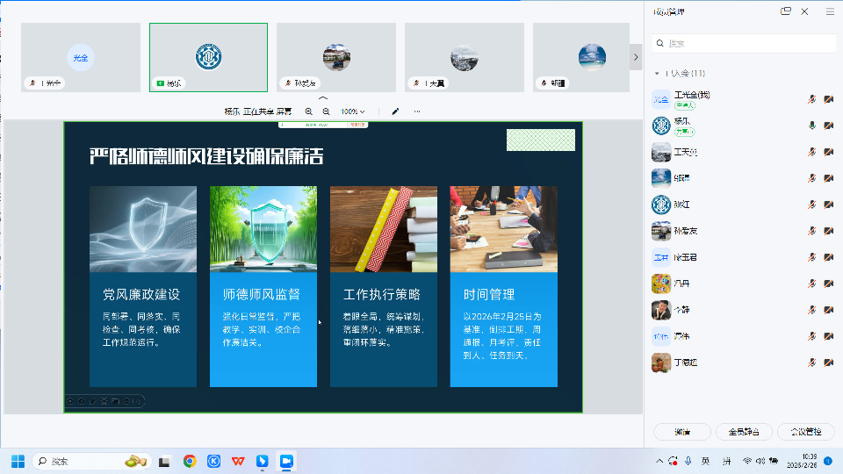Screen dimensions: 843x474
Task: Toggle camera for participant 丁德超
Action: (828, 363)
